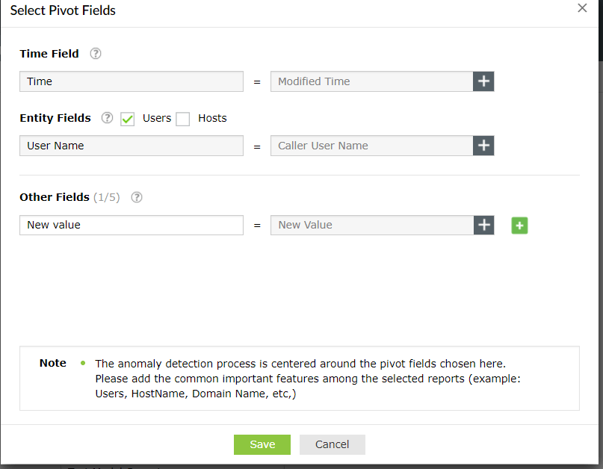Viewport: 603px width, 469px height.
Task: Click the plus icon beside Modified Time
Action: 483,81
